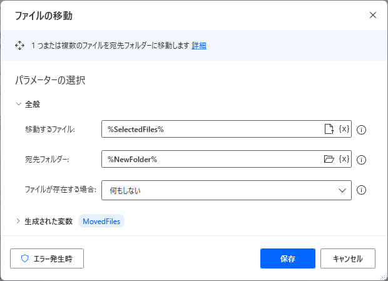
Task: Show info tooltip for 移動するファイル
Action: 361,130
